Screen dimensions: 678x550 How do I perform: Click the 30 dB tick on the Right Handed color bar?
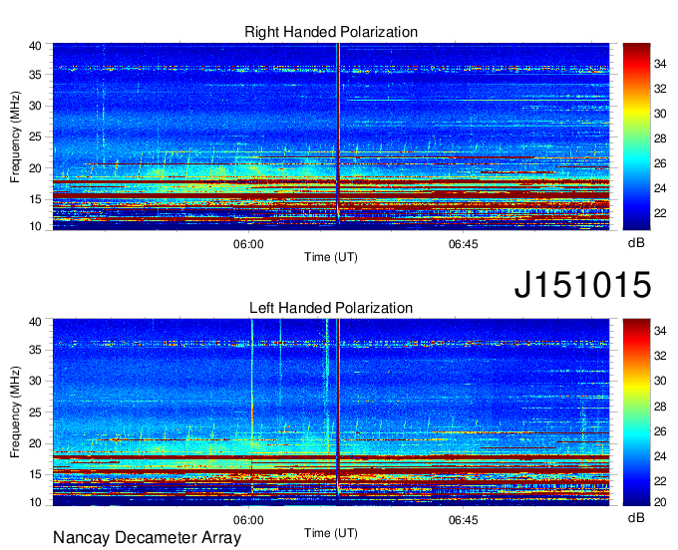[660, 114]
